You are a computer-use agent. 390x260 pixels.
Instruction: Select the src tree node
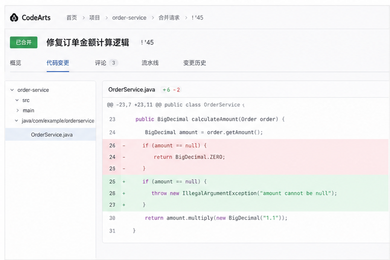[x=26, y=100]
